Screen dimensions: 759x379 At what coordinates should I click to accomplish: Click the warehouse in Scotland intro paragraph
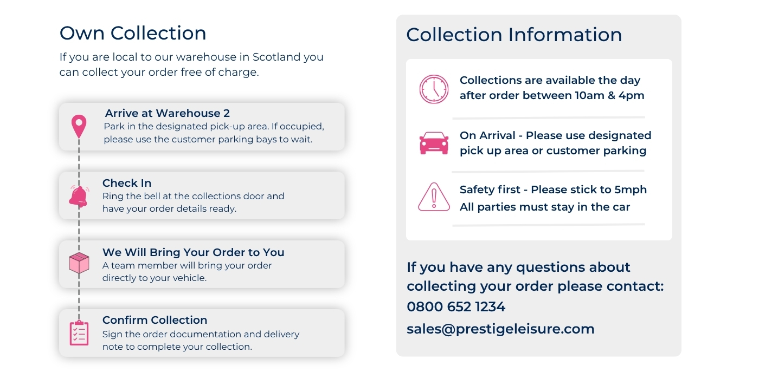click(x=191, y=64)
